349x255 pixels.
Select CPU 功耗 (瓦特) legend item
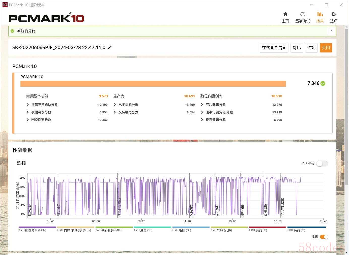pos(229,229)
